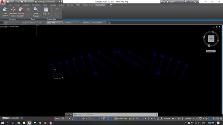Screen dimensions: 223x125
Task: Click the AutoCAD taskbar icon
Action: point(29,123)
